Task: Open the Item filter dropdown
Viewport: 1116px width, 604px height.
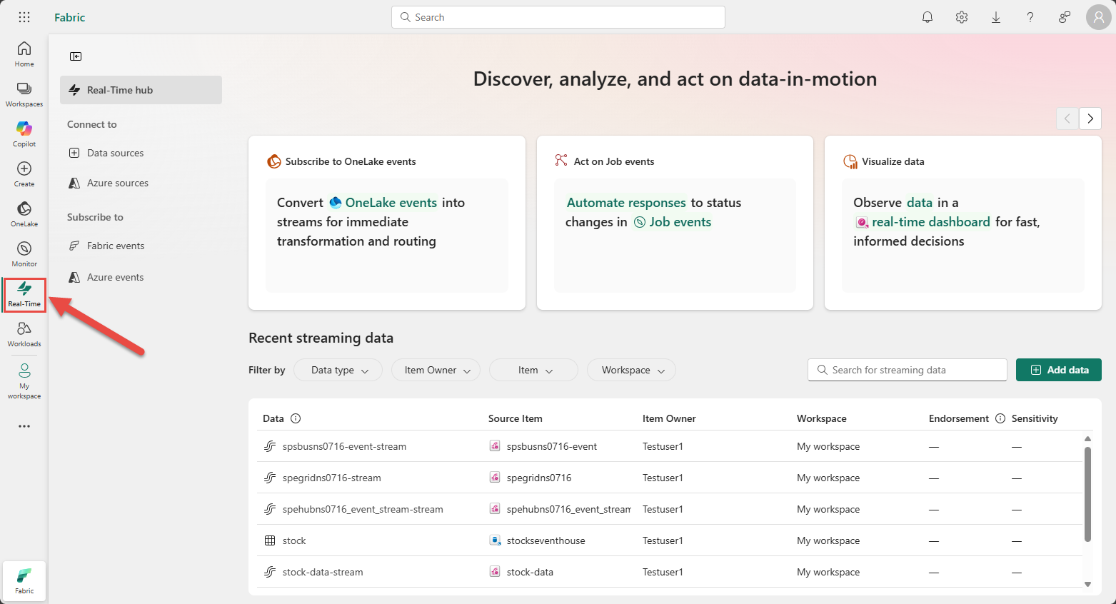Action: [534, 370]
